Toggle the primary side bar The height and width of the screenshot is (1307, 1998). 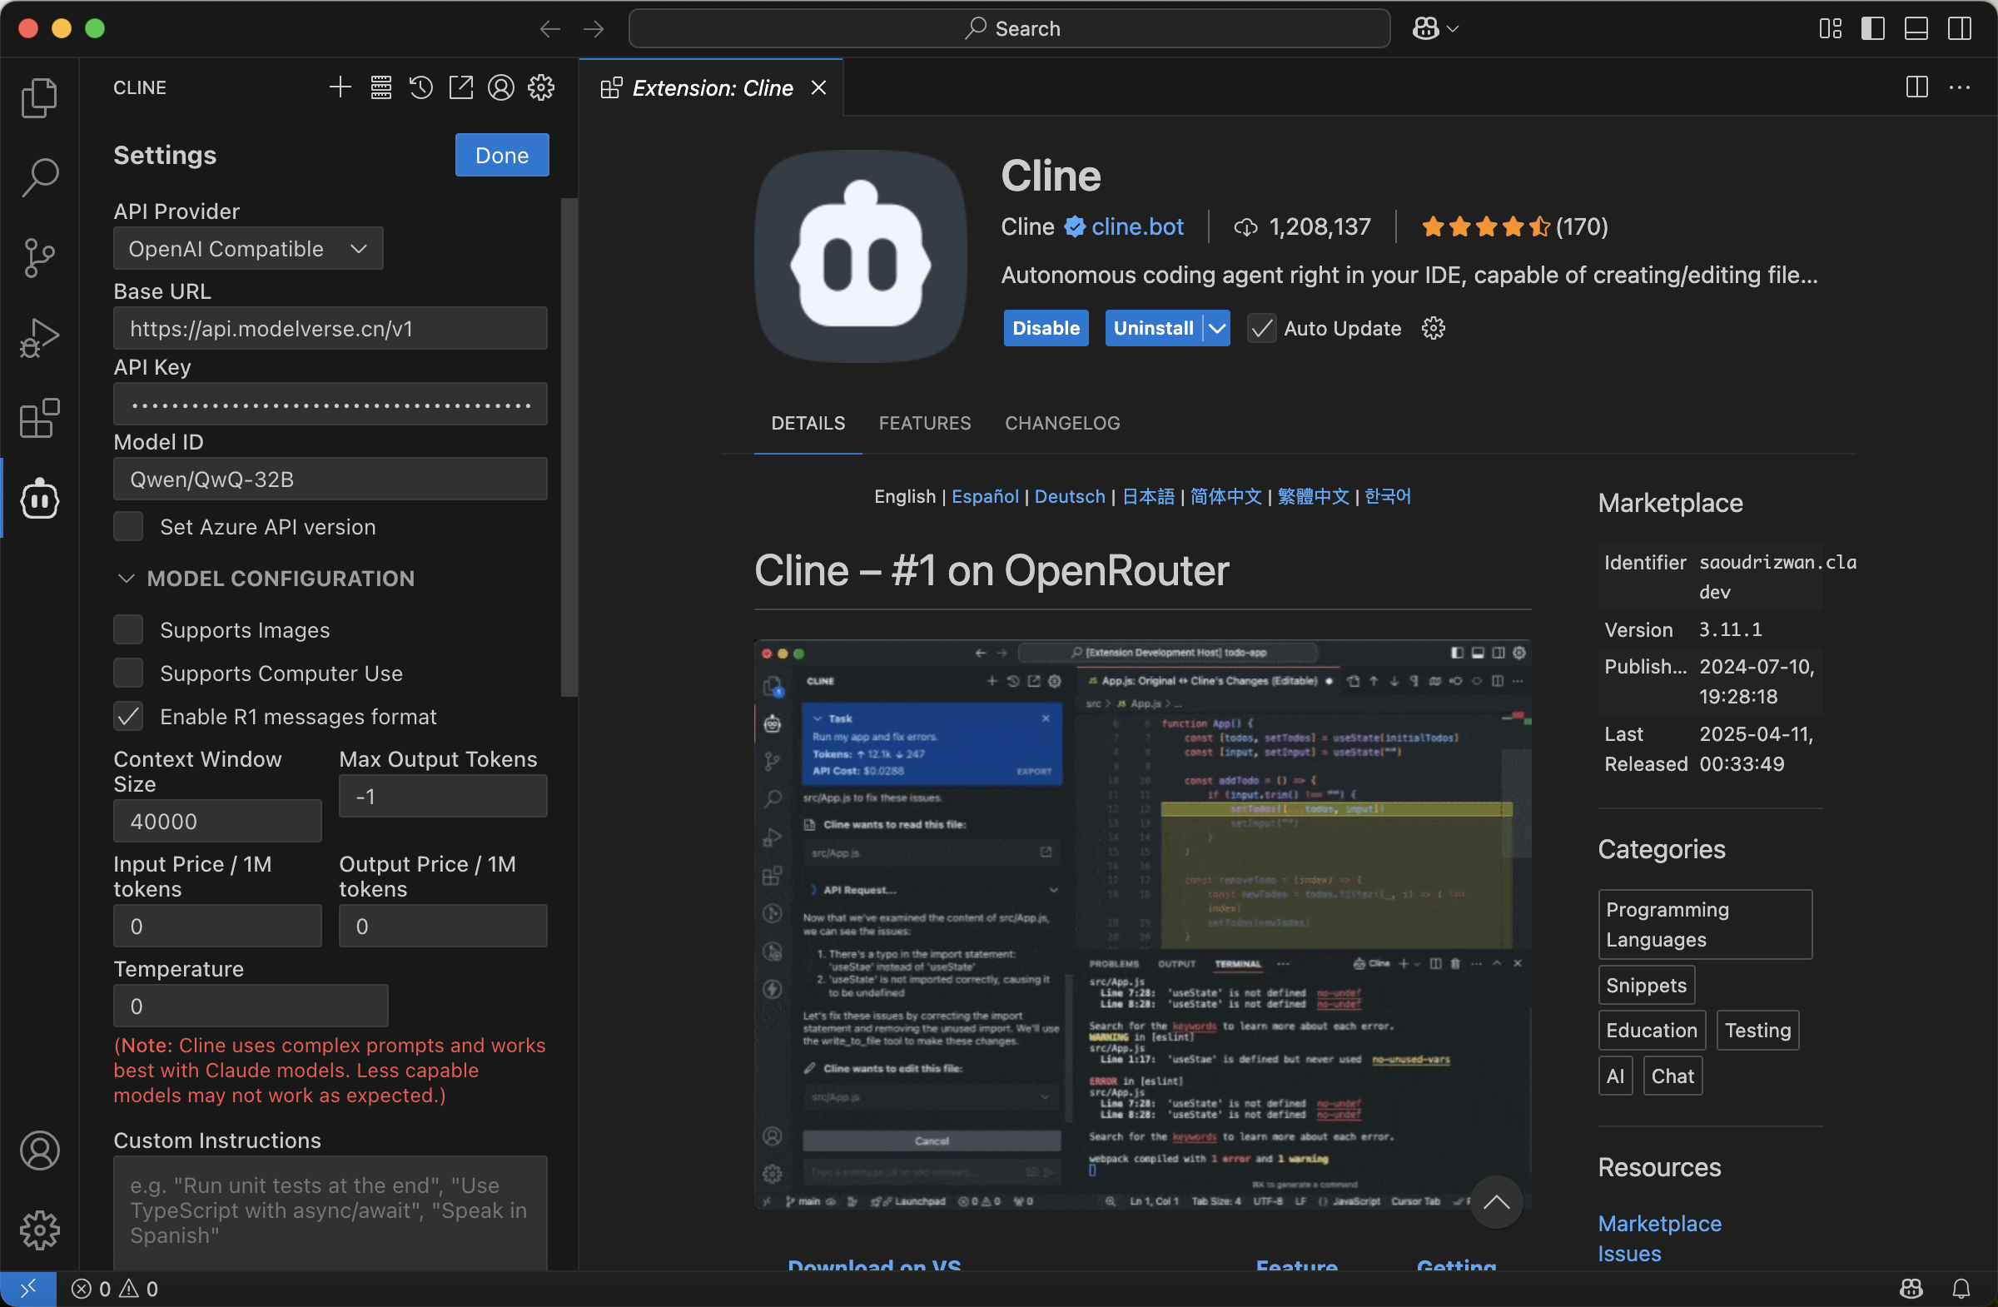point(1873,28)
